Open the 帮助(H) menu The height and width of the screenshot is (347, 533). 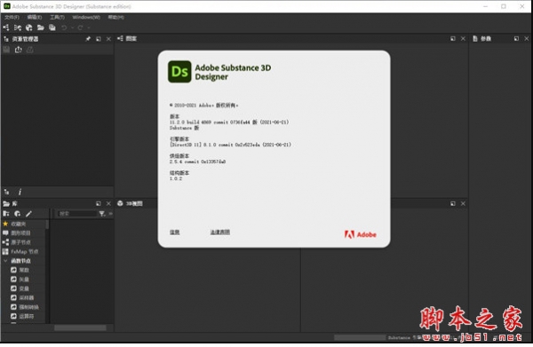115,17
